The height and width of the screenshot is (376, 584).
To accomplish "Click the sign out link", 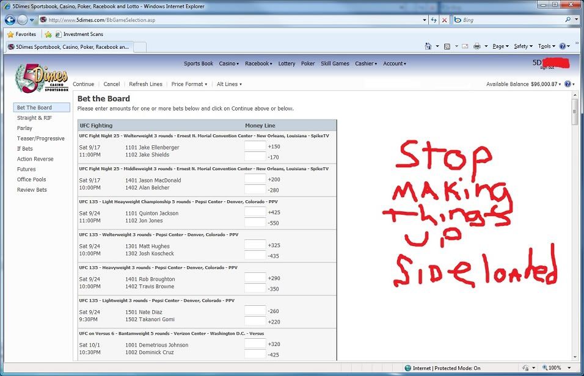I will pyautogui.click(x=547, y=68).
